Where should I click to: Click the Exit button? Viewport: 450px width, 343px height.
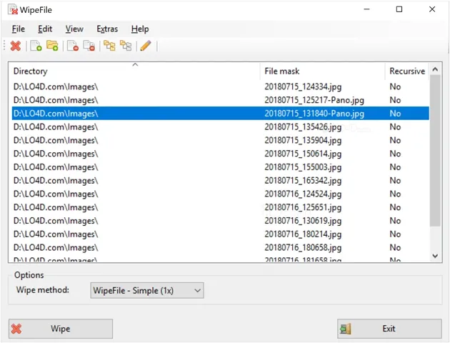click(x=389, y=329)
